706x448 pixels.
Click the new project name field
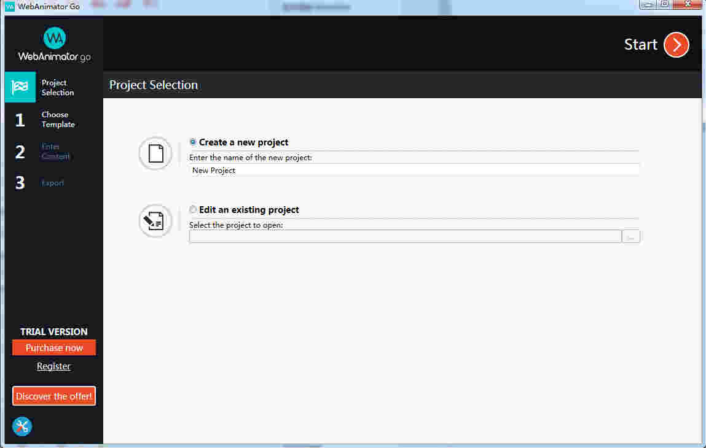pyautogui.click(x=414, y=170)
